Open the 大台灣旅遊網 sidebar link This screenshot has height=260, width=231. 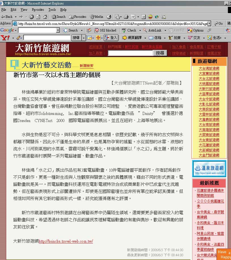209,68
